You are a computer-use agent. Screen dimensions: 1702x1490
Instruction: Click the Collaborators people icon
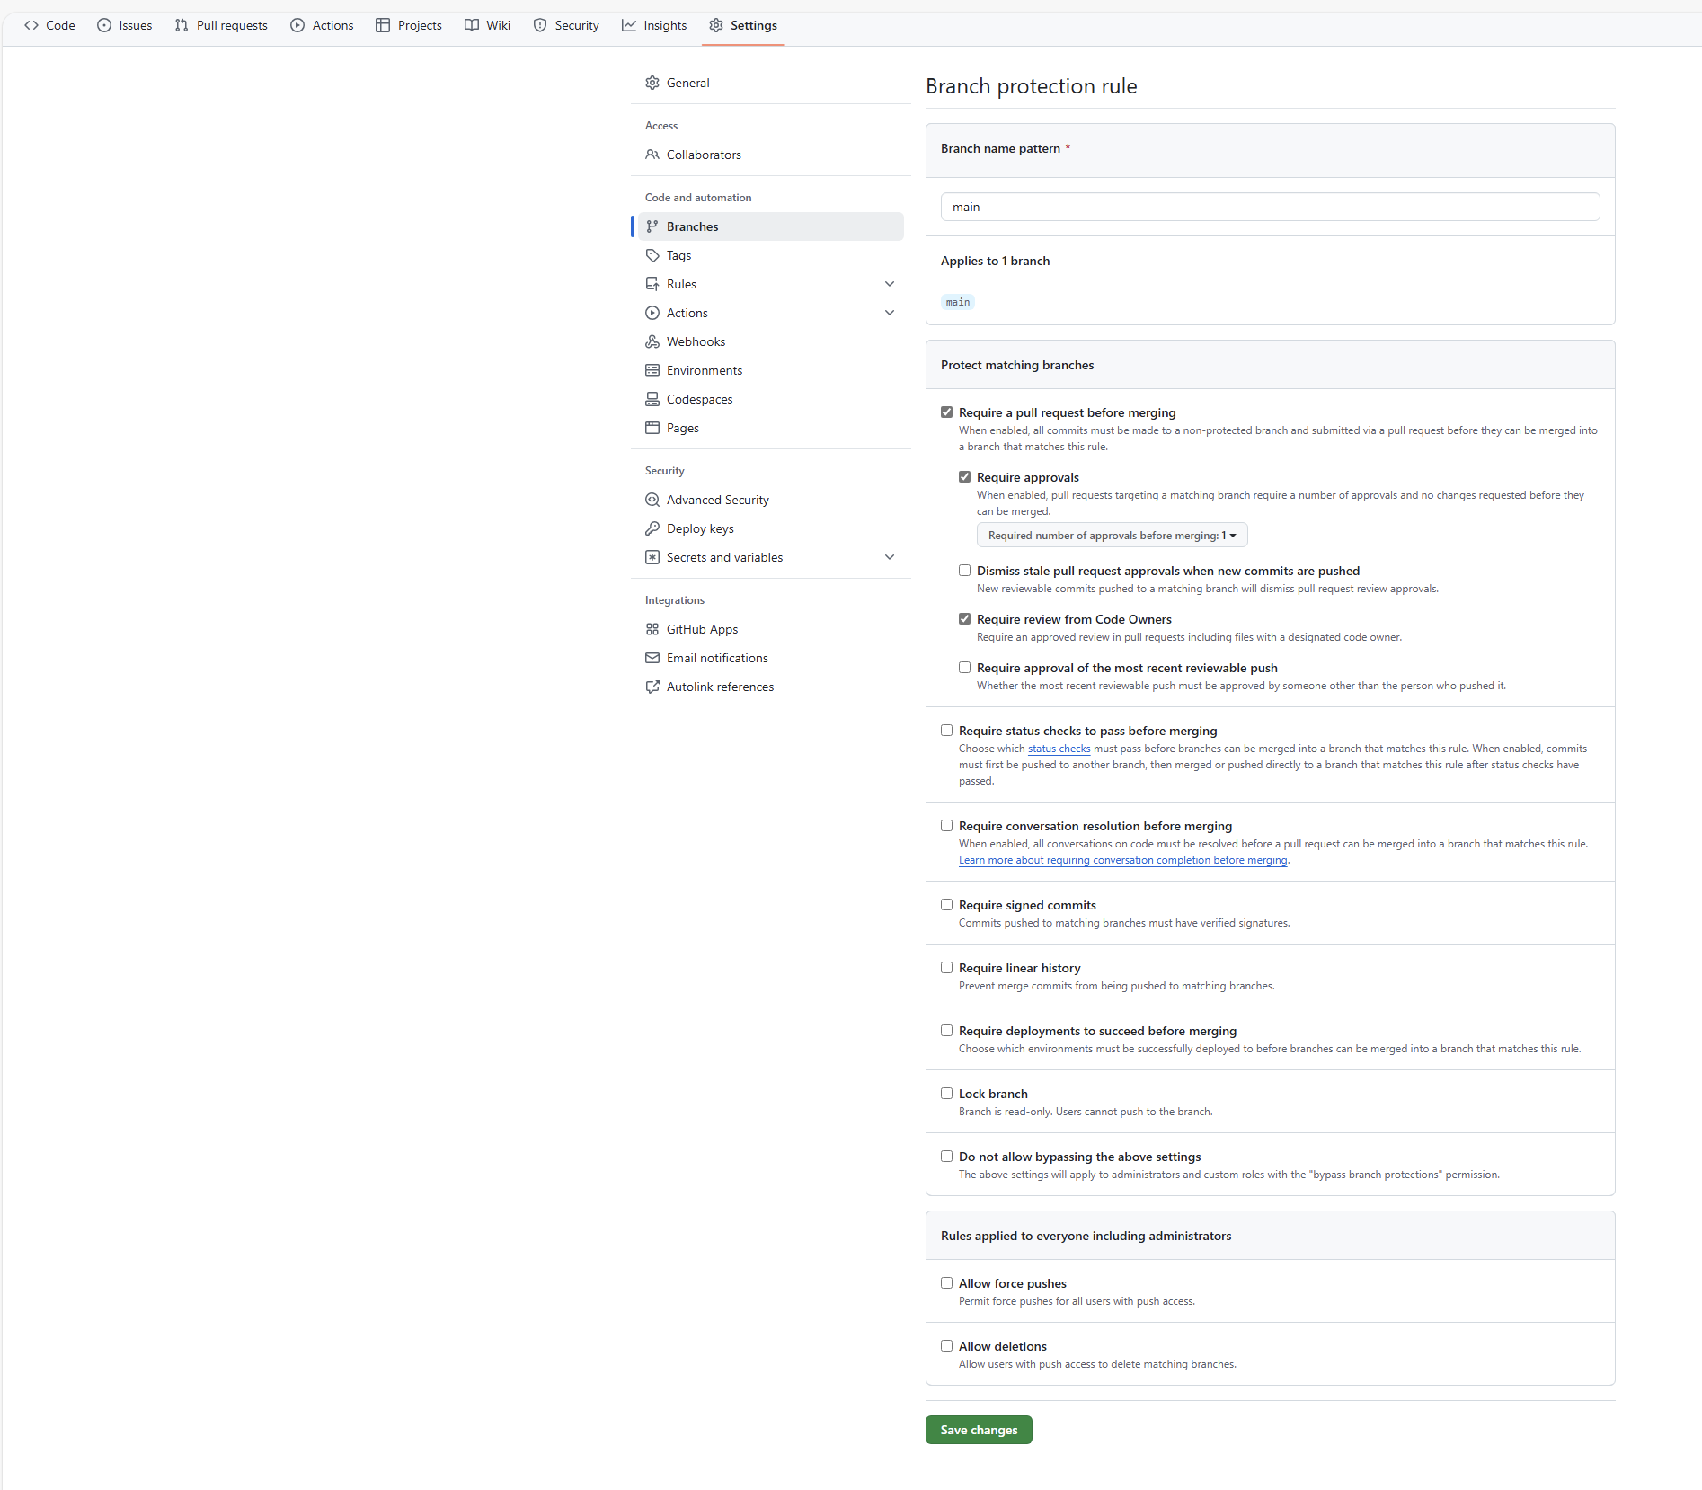(x=652, y=155)
